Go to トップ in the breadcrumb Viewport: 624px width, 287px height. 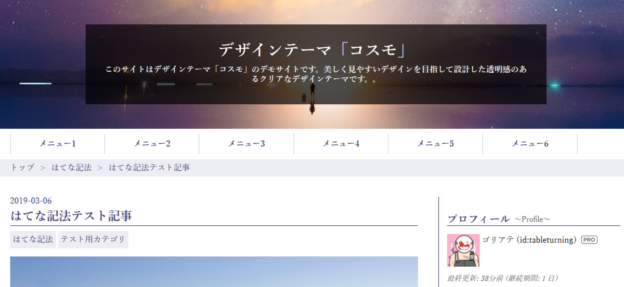22,168
